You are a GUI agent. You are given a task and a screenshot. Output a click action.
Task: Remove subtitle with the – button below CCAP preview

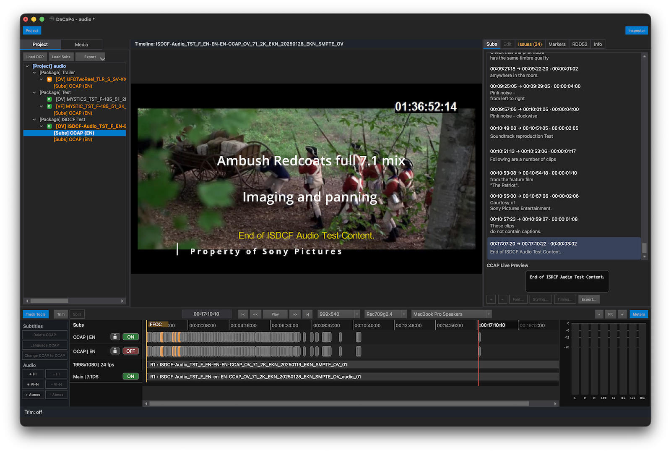[x=502, y=299]
